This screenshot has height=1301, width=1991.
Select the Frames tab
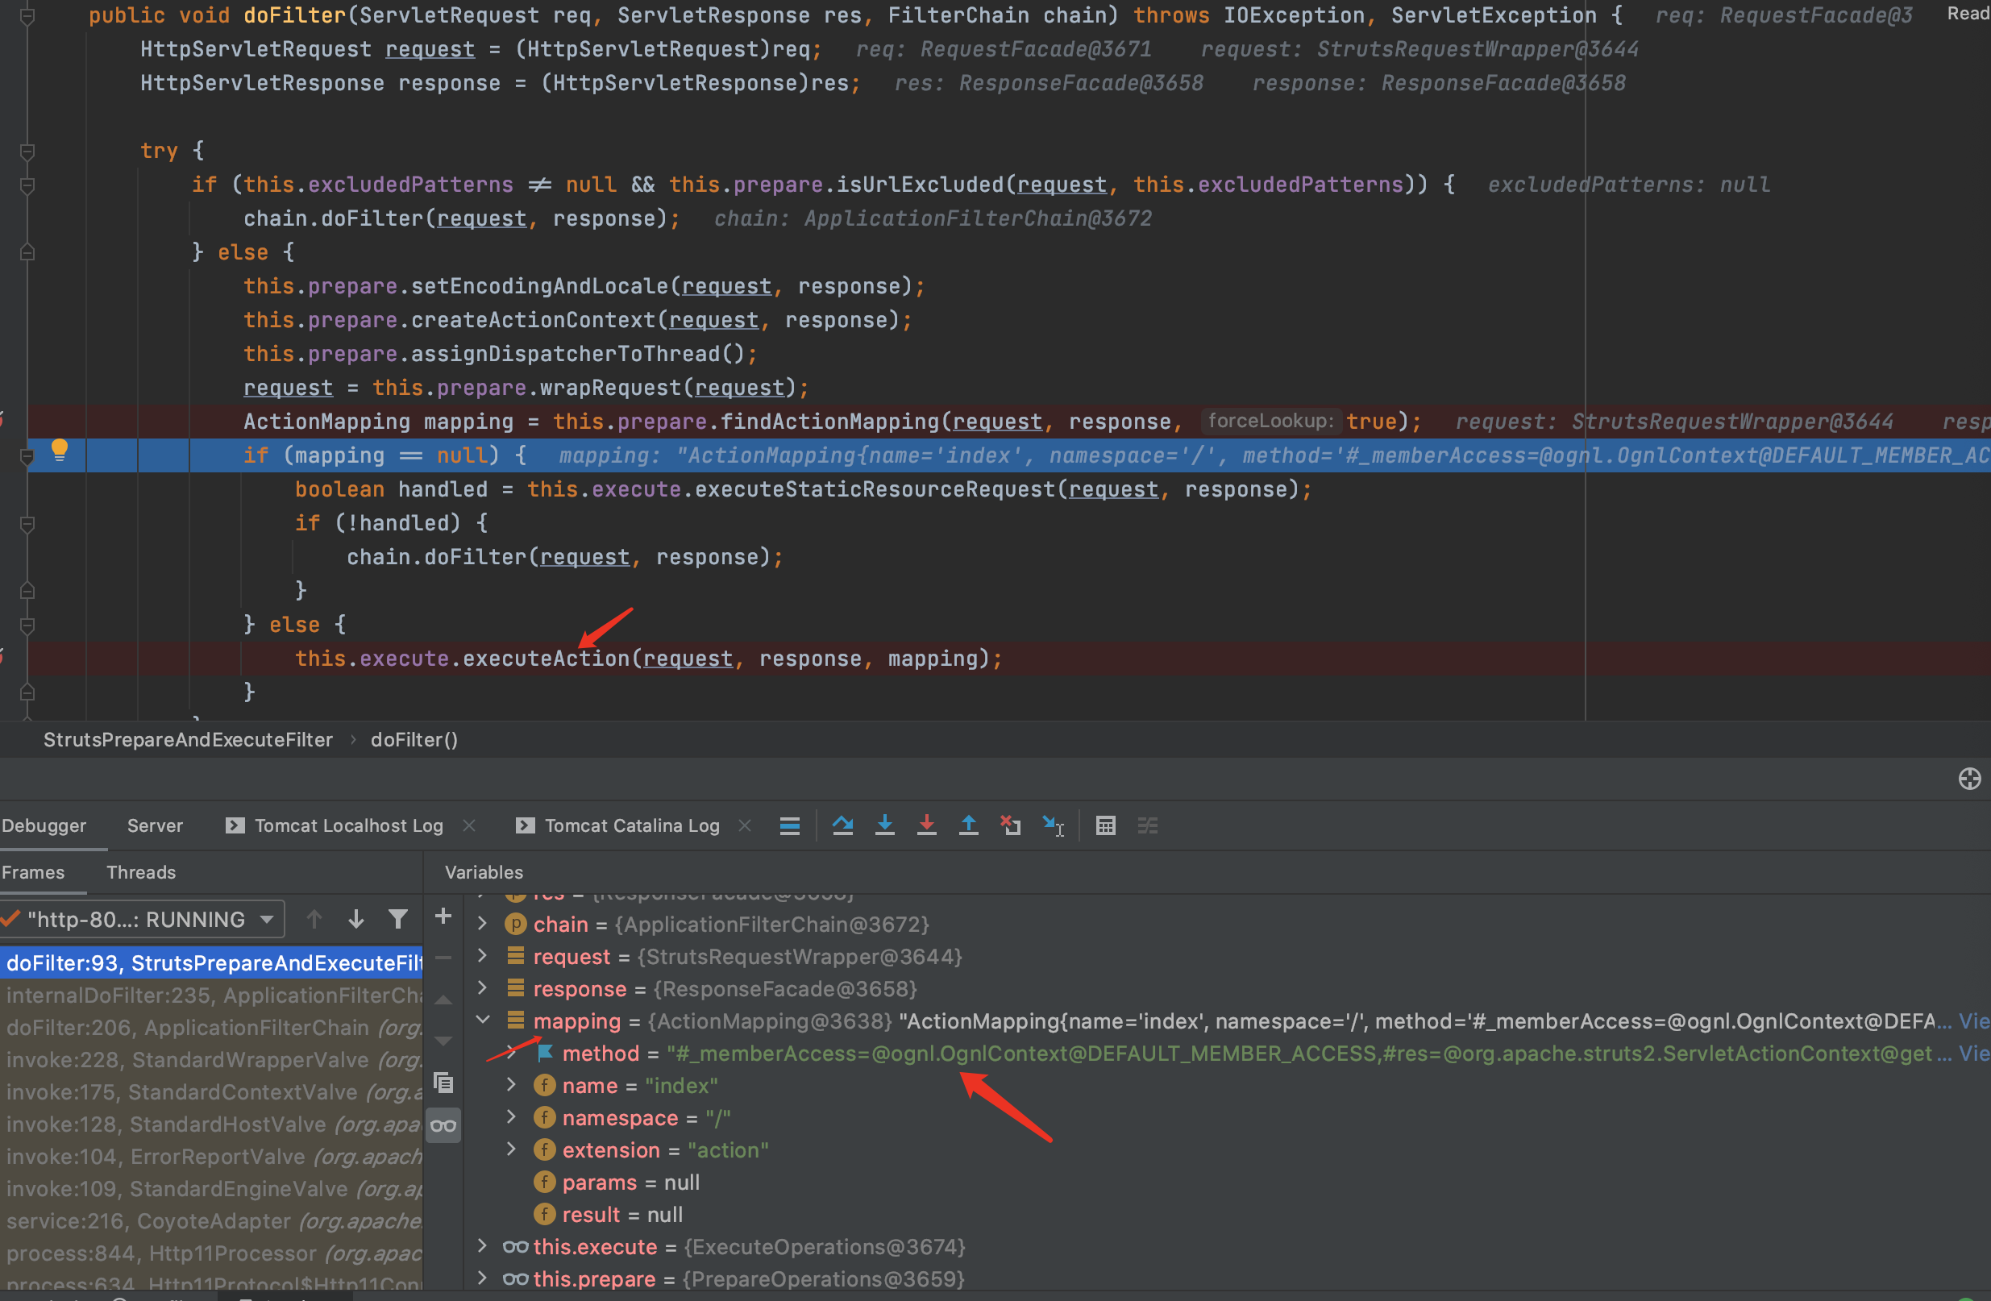[32, 873]
